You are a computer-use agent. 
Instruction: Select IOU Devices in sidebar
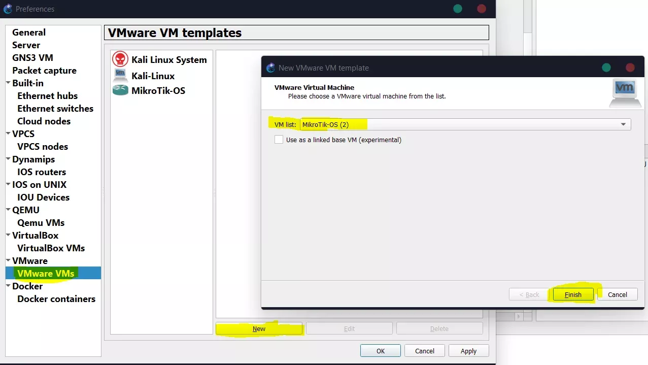point(44,197)
